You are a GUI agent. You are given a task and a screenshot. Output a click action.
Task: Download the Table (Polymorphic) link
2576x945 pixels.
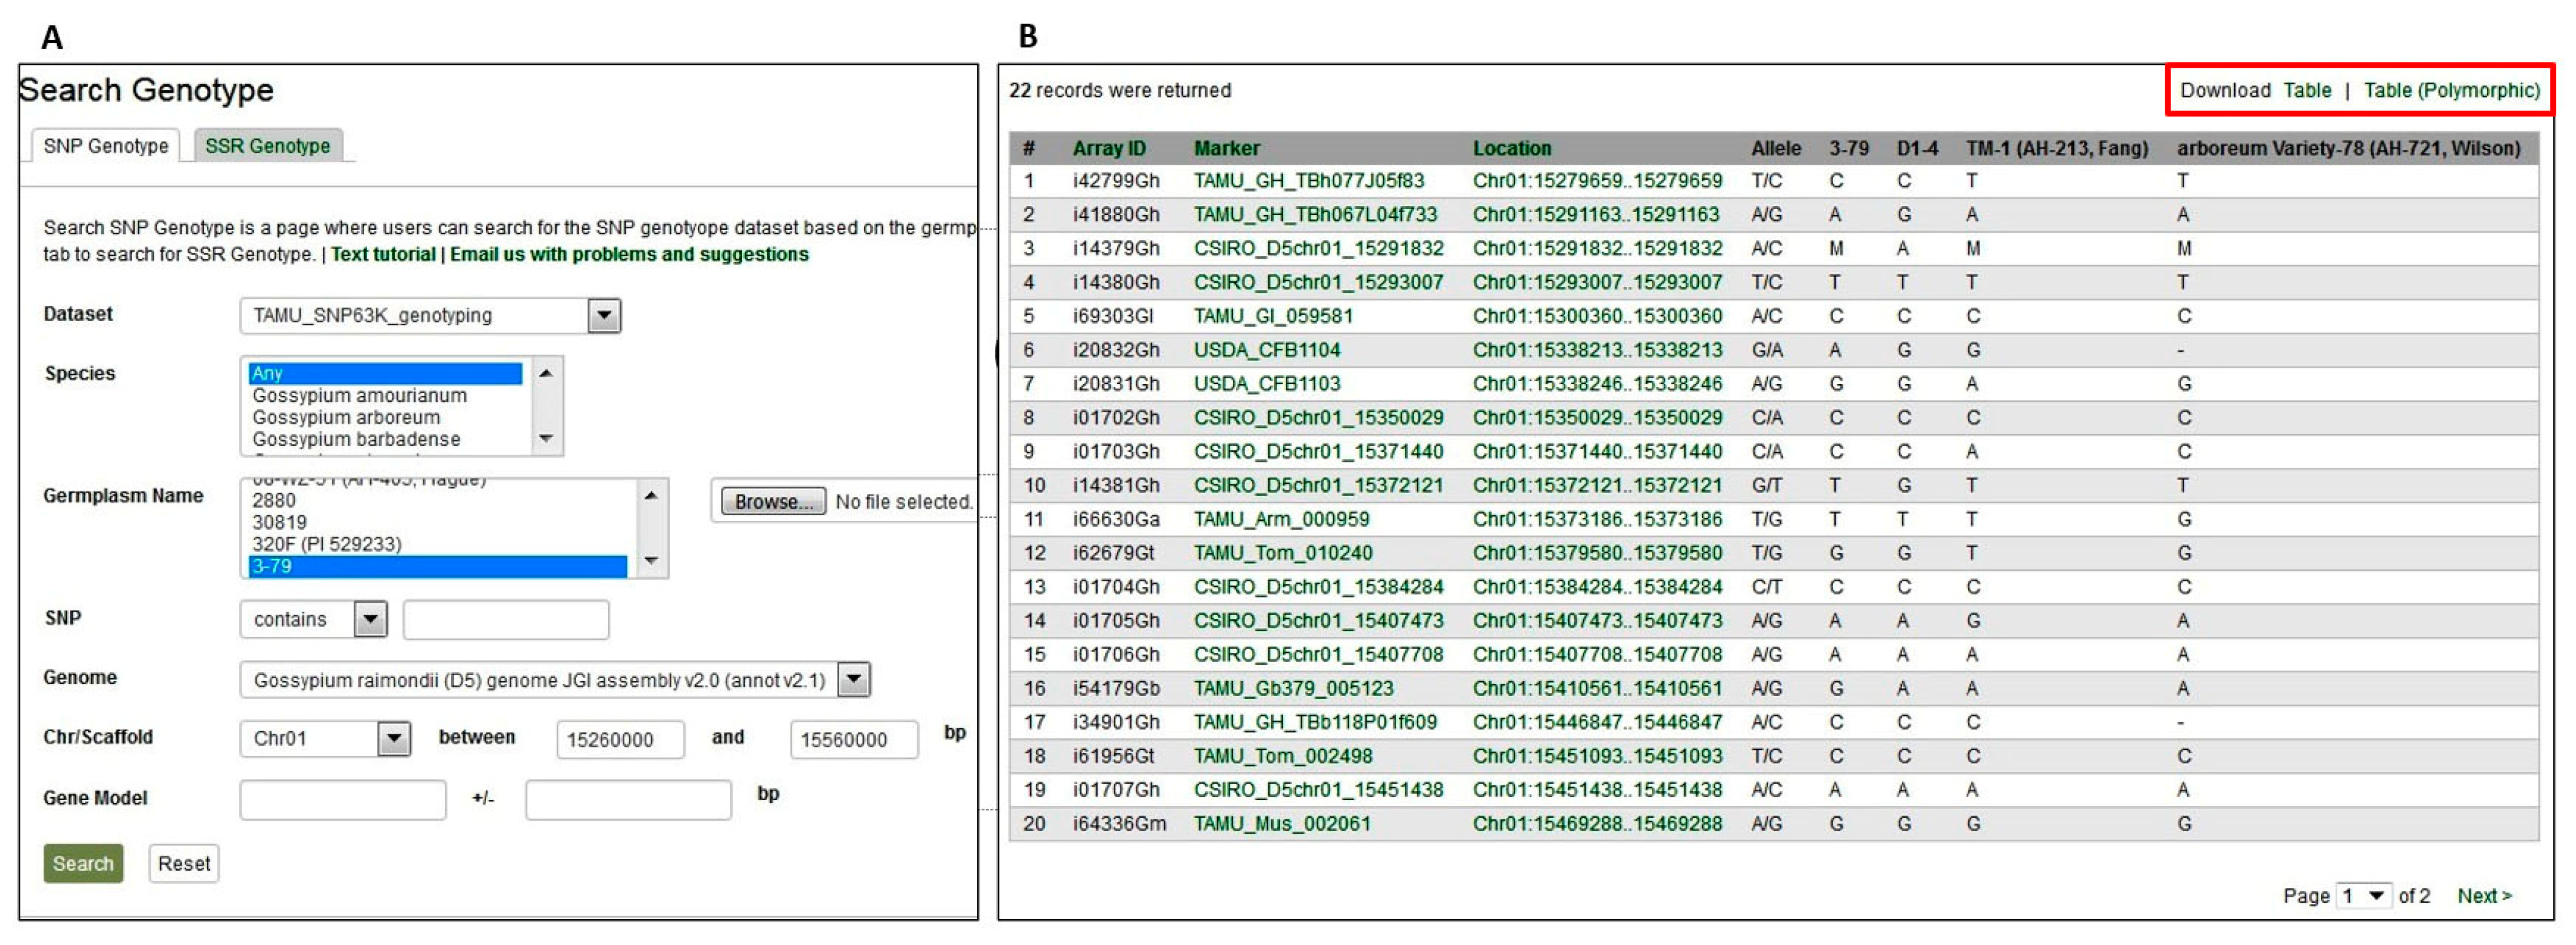coord(2450,91)
